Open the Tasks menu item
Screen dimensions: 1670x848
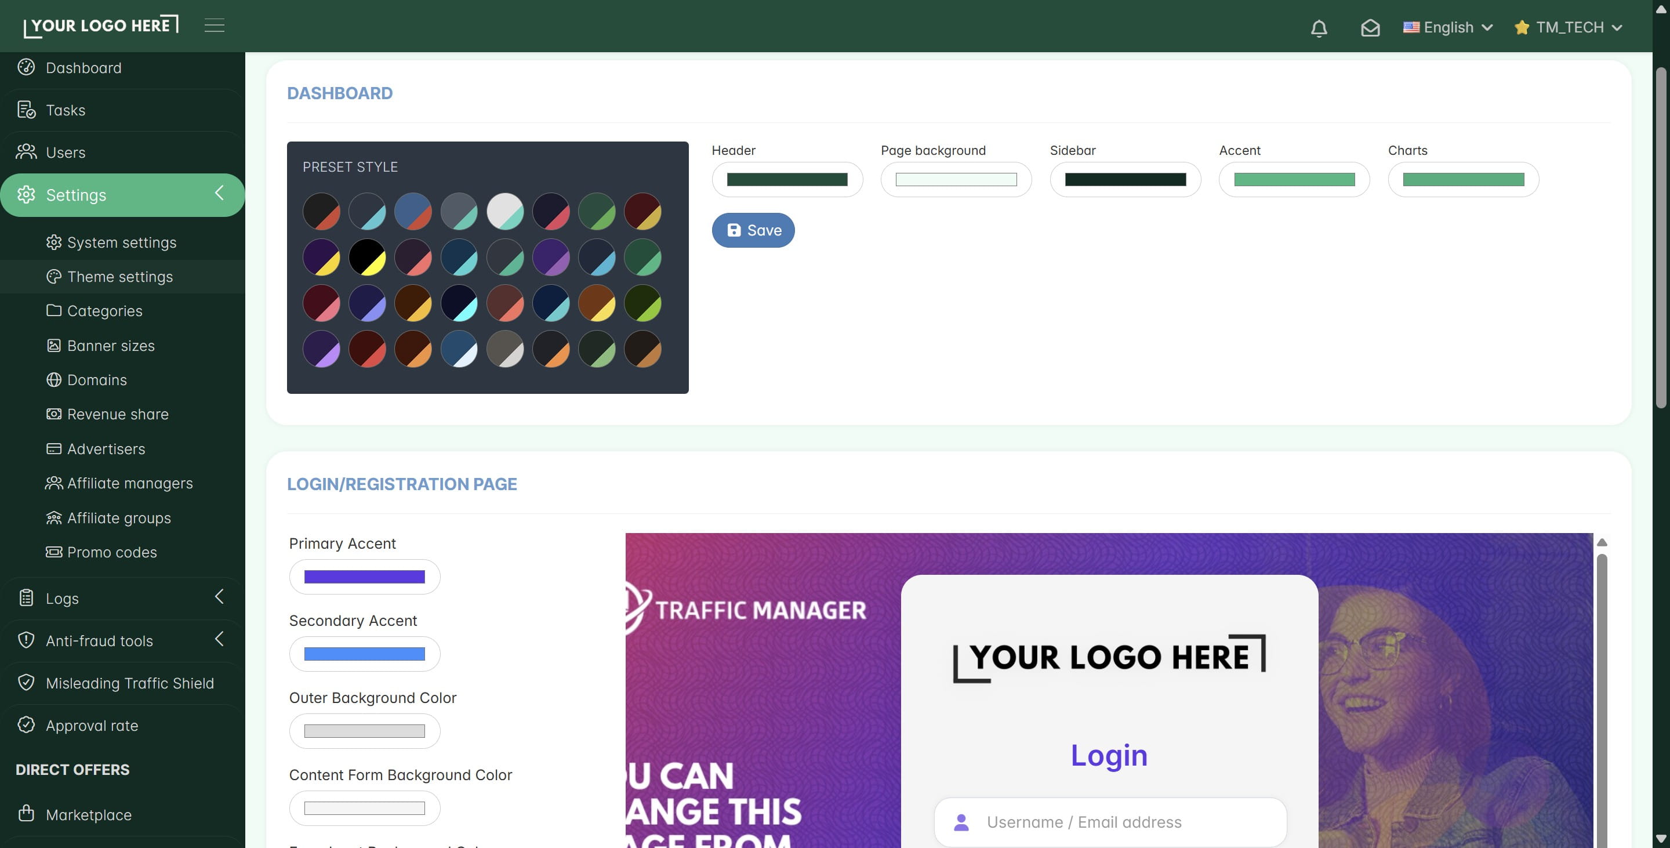click(x=122, y=110)
